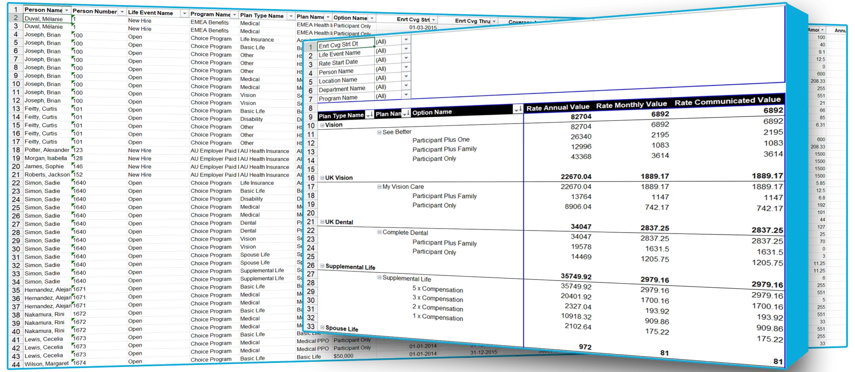The width and height of the screenshot is (855, 372).
Task: Expand the Department Name pivot filter dropdown
Action: pos(406,86)
